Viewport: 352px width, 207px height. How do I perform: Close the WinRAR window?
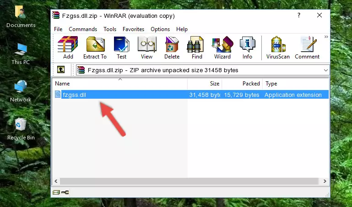pyautogui.click(x=319, y=15)
